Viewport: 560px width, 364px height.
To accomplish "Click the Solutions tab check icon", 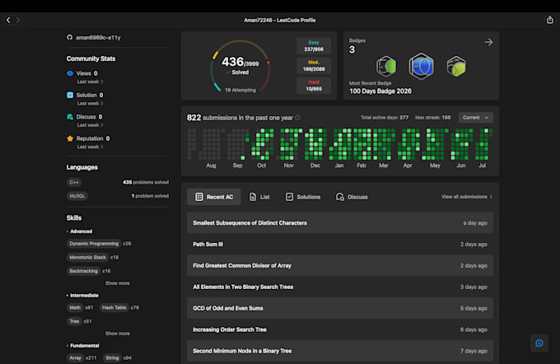I will click(289, 197).
